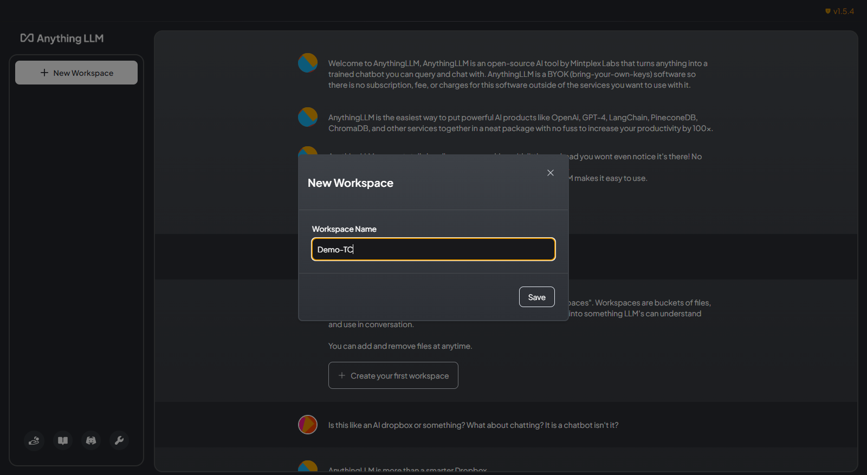
Task: Click the 'Is this like an AI dropbox' message
Action: (473, 425)
